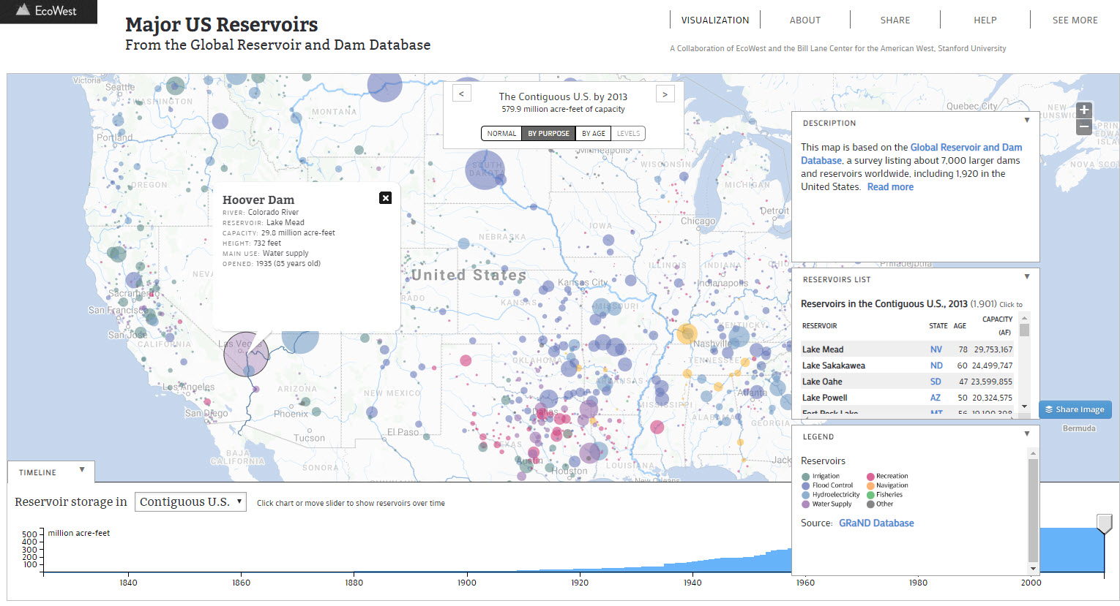This screenshot has height=606, width=1120.
Task: Click the Share Image button with layers icon
Action: (1075, 409)
